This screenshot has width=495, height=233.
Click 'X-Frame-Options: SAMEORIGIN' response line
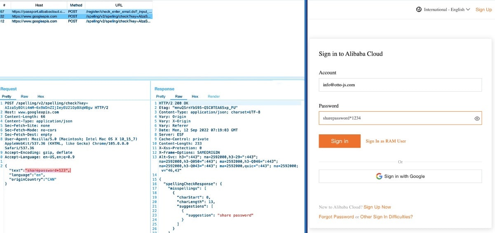[189, 152]
